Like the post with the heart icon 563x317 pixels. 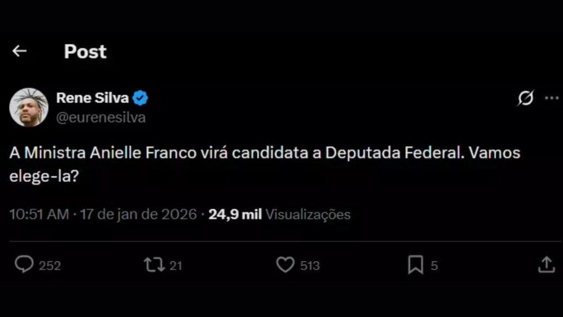pos(285,265)
